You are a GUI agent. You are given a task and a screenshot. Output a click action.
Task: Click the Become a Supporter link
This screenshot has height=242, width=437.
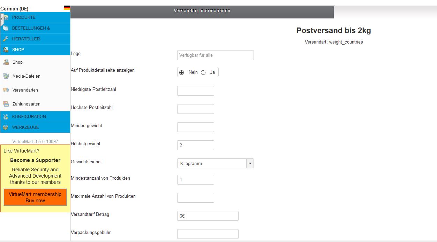coord(35,160)
